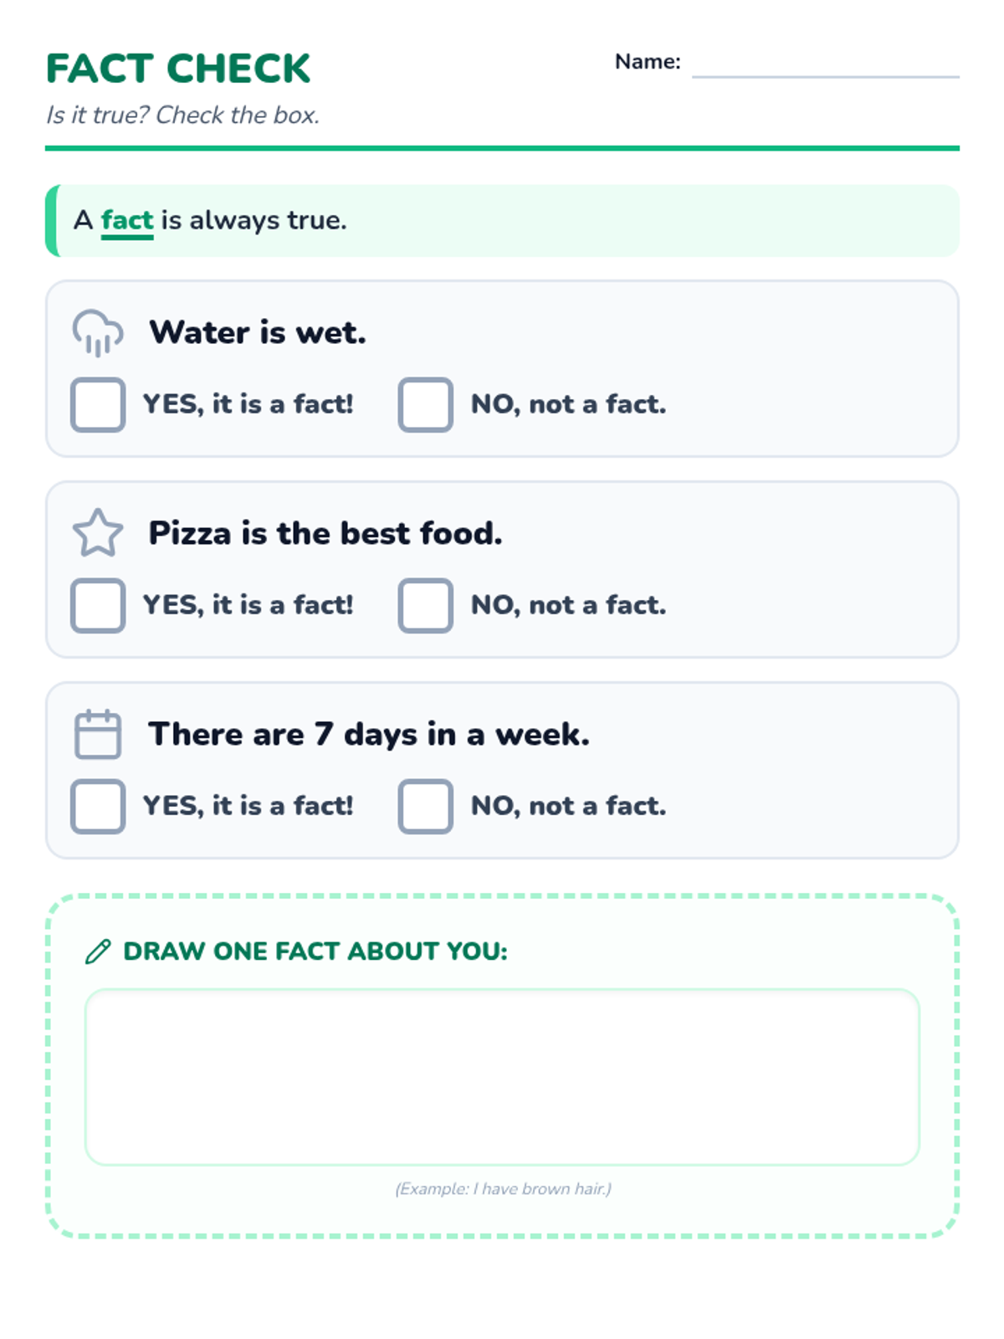The width and height of the screenshot is (1004, 1339).
Task: Click the FACT CHECK heading
Action: coord(178,69)
